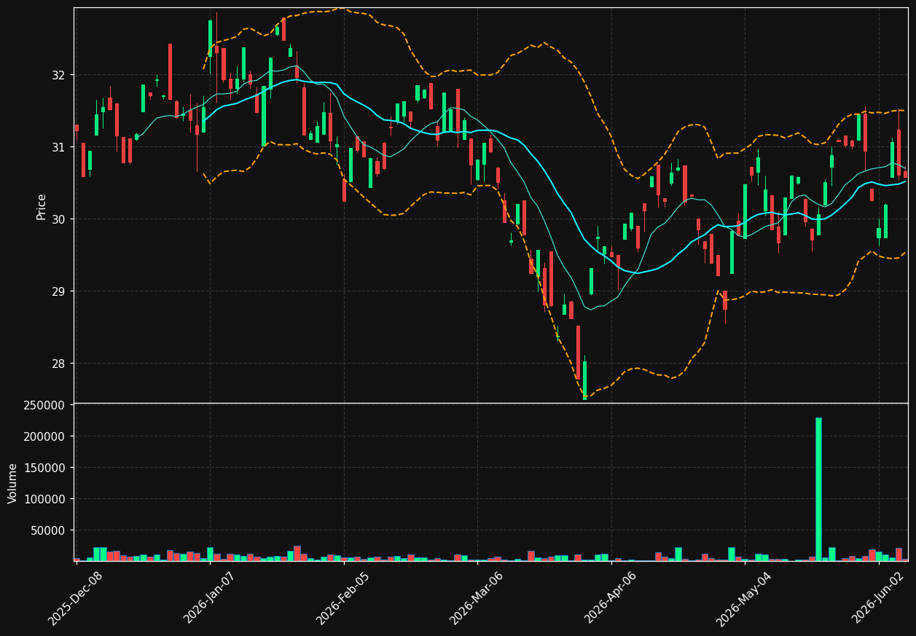
Task: Click volume tick label 200000
Action: (x=45, y=436)
